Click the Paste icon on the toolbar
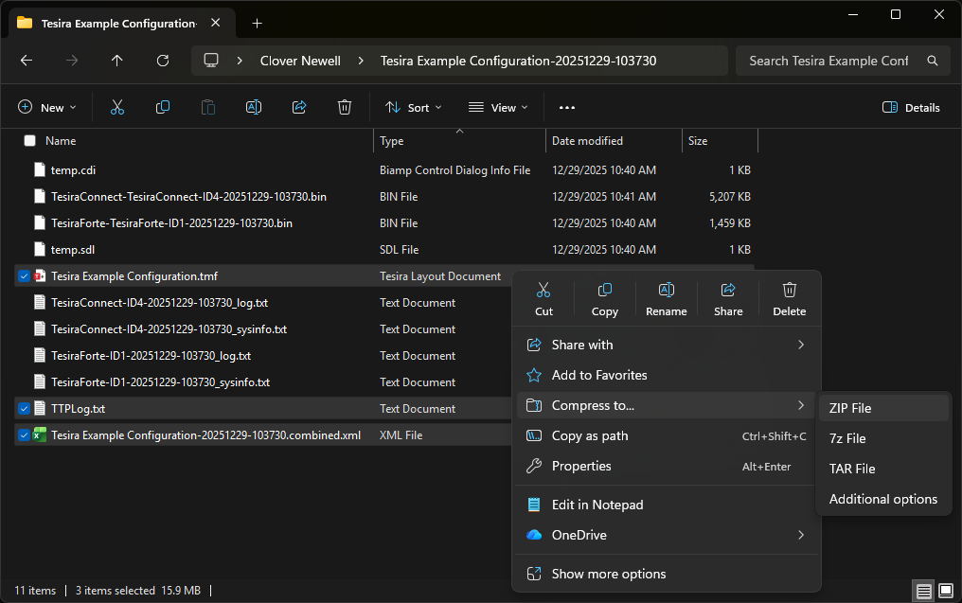The image size is (962, 603). click(x=207, y=107)
